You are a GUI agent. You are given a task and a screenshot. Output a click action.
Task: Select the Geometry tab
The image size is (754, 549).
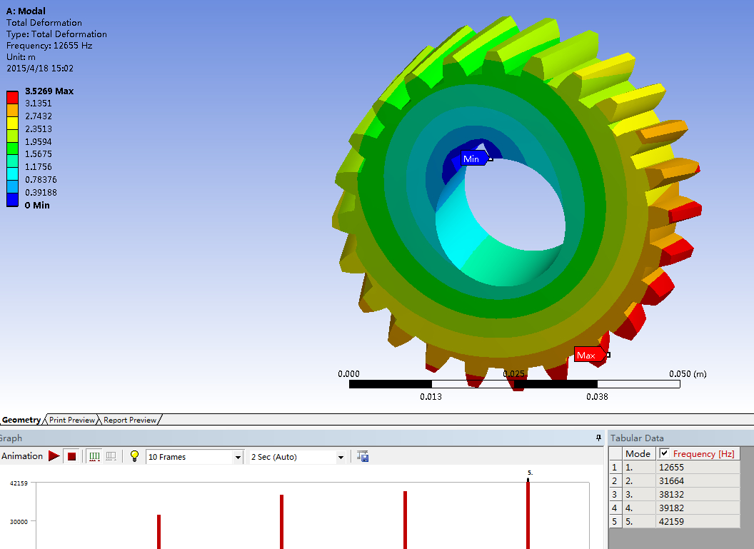coord(21,420)
